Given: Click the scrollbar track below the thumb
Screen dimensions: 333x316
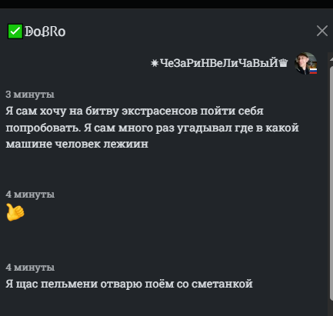Looking at the screenshot, I should [331, 308].
